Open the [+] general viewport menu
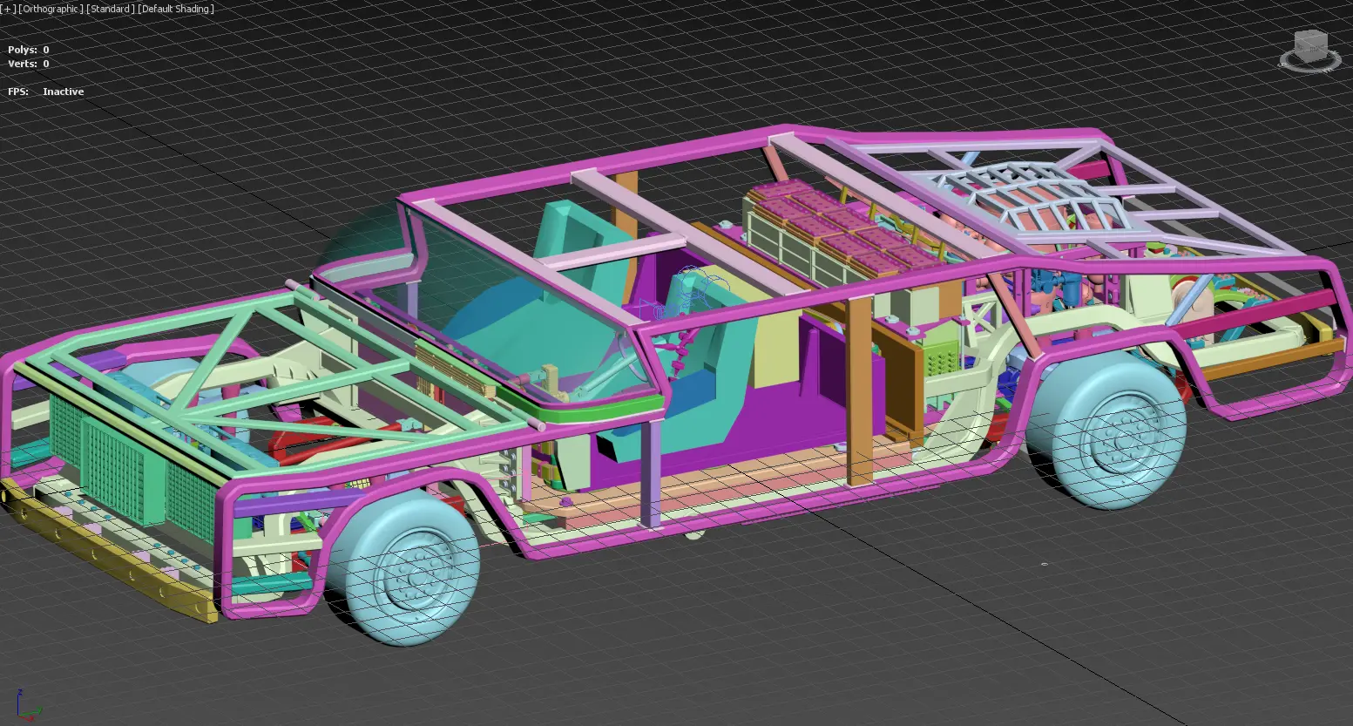The image size is (1353, 726). pos(8,9)
